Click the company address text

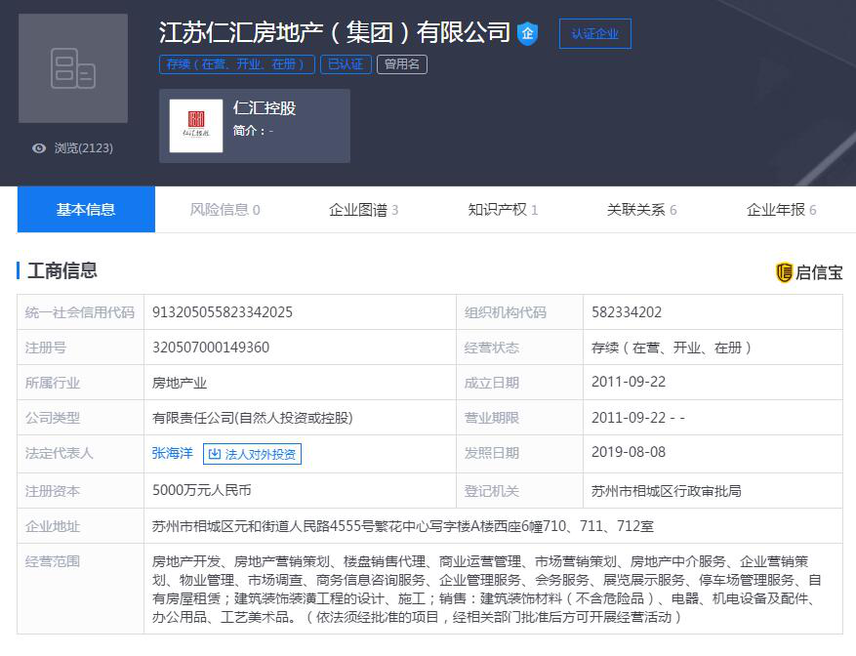tap(402, 526)
